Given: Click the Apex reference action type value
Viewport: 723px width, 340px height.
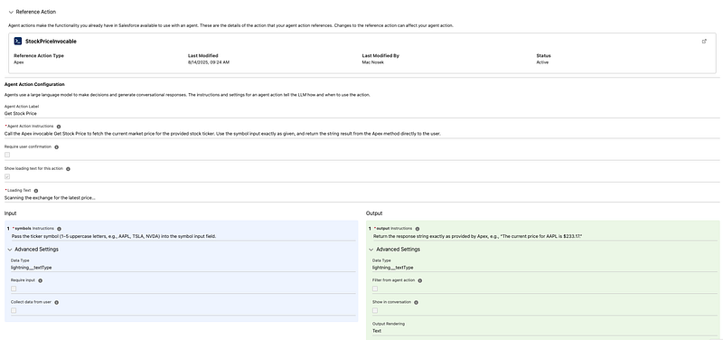Looking at the screenshot, I should tap(19, 62).
